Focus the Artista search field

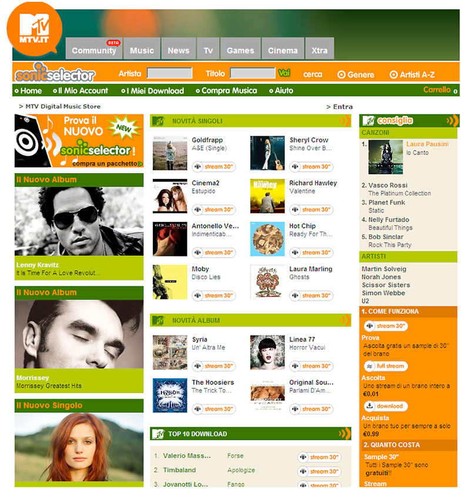pos(170,73)
